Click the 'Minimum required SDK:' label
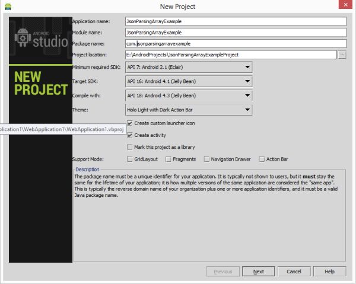The height and width of the screenshot is (284, 356). (96, 67)
